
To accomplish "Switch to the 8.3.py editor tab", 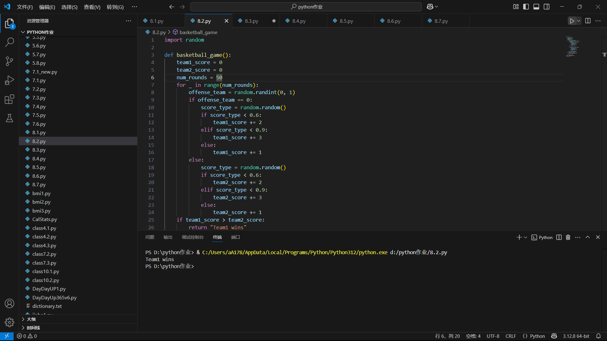I will tap(251, 21).
